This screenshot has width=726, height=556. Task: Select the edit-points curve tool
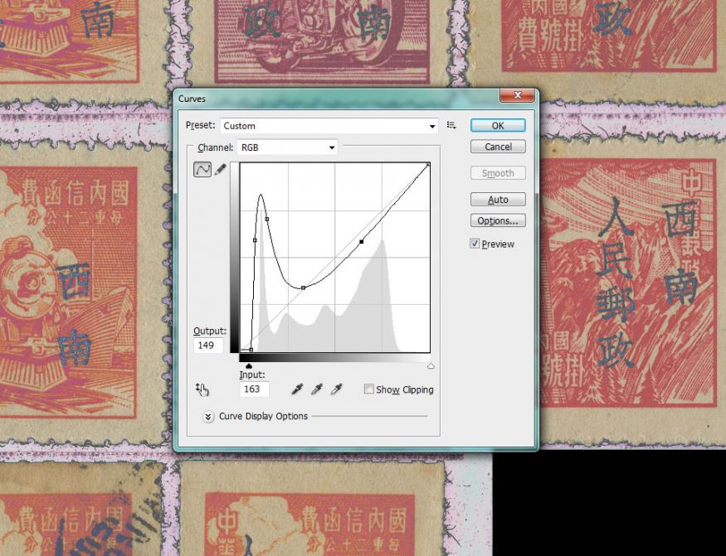pos(202,169)
